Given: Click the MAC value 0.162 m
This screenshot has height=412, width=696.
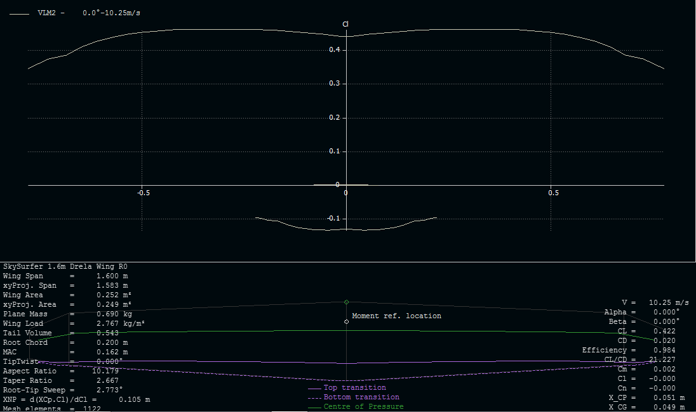Looking at the screenshot, I should (112, 352).
